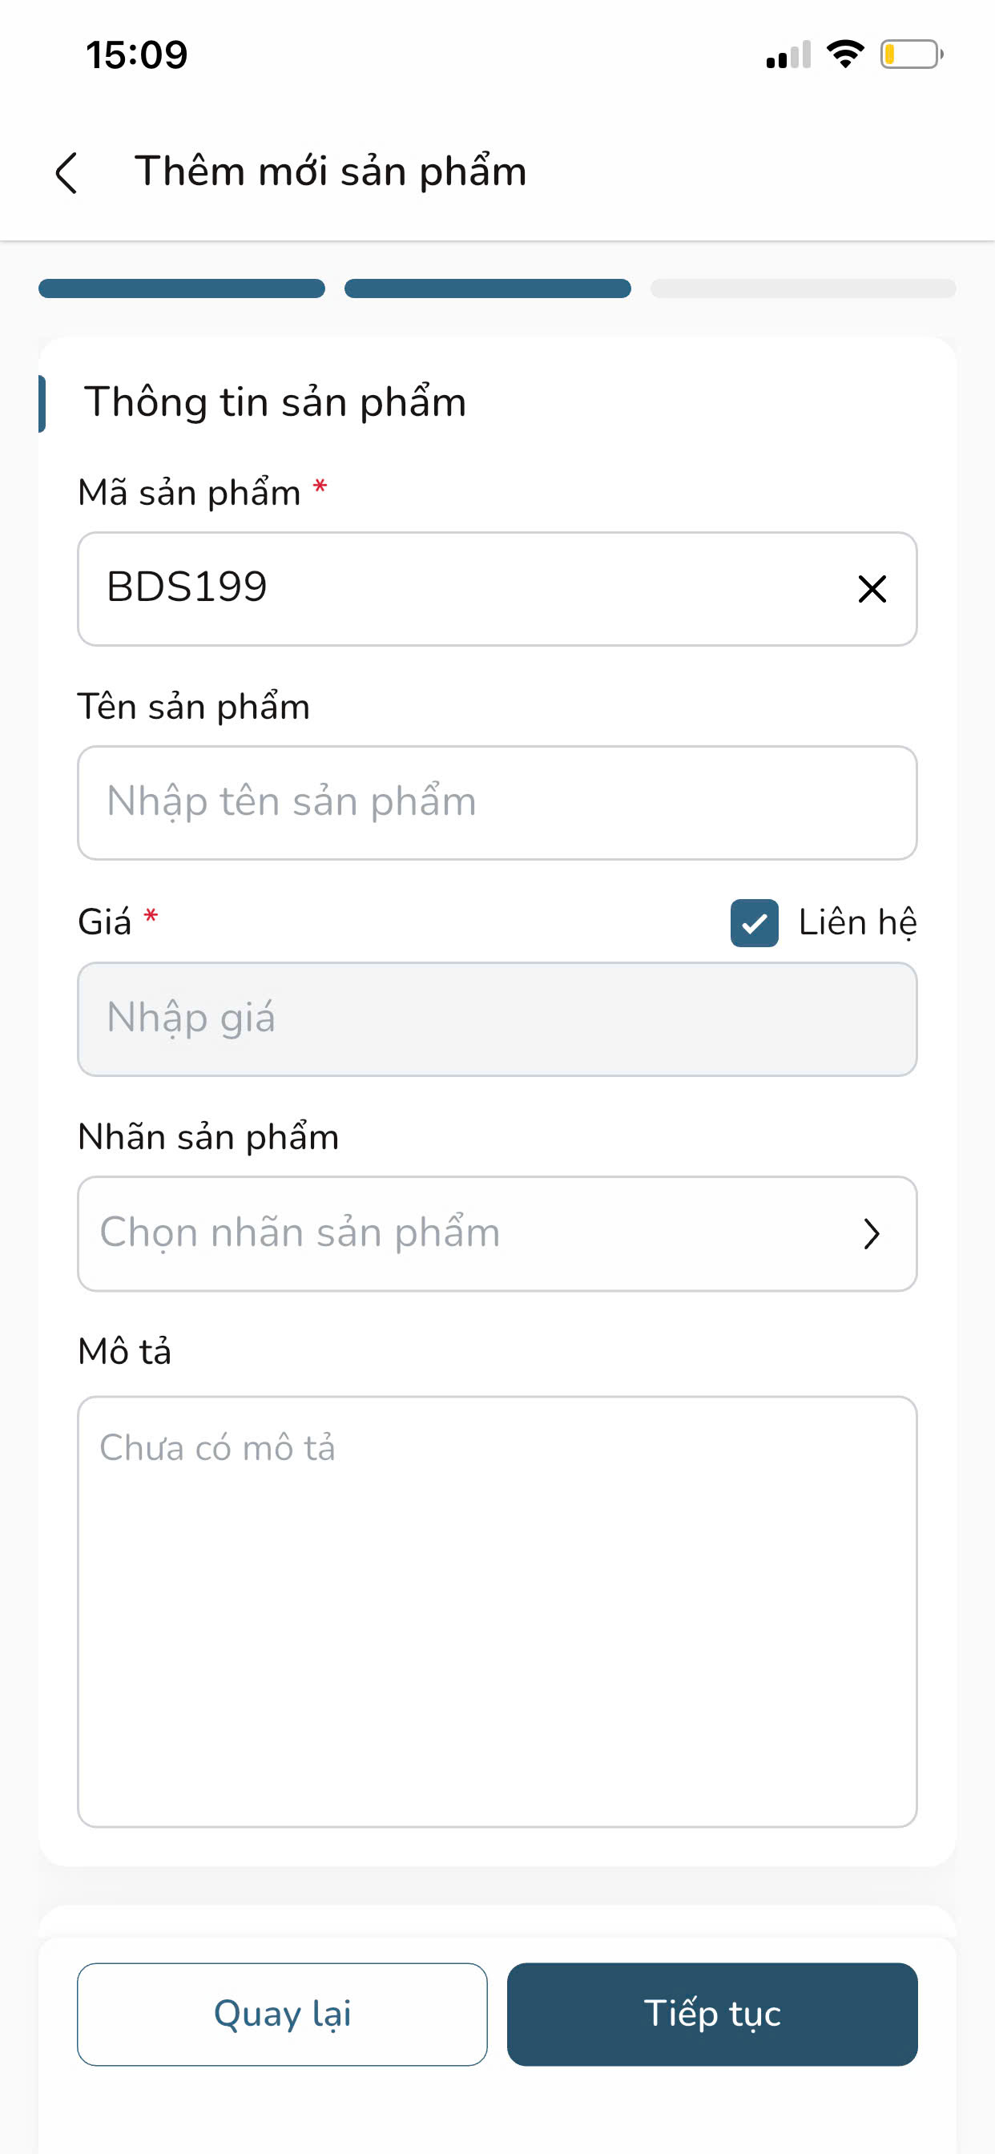Screen dimensions: 995x2154
Task: Focus the Nhập tên sản phẩm field
Action: (497, 803)
